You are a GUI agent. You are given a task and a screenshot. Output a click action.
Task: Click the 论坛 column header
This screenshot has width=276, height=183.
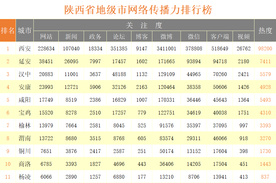coord(119,37)
